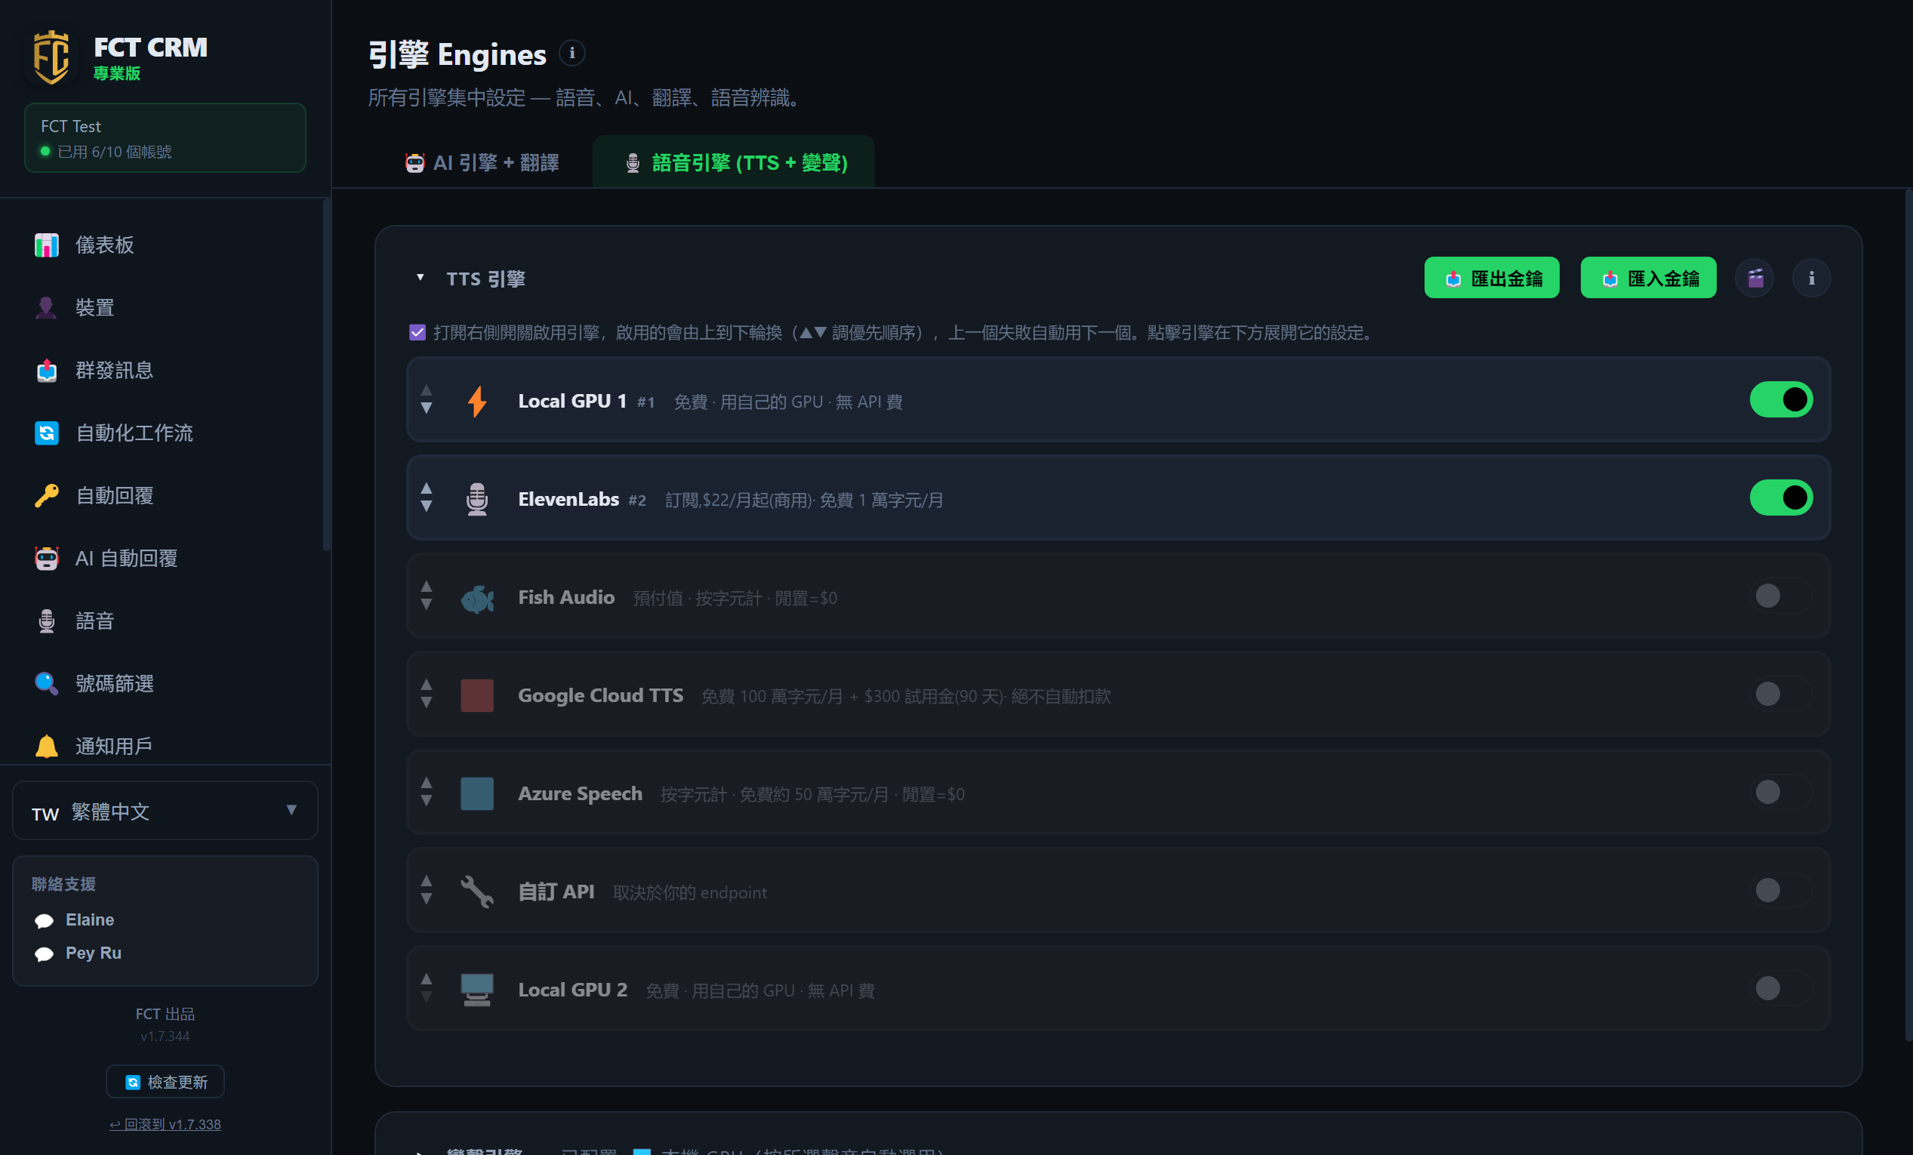This screenshot has width=1913, height=1155.
Task: Turn off the ElevenLabs engine toggle
Action: point(1781,497)
